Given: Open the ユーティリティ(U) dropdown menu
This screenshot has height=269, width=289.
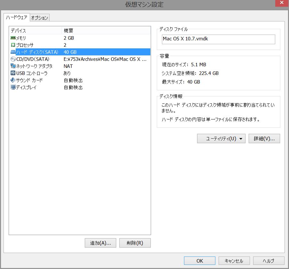Looking at the screenshot, I should point(221,138).
